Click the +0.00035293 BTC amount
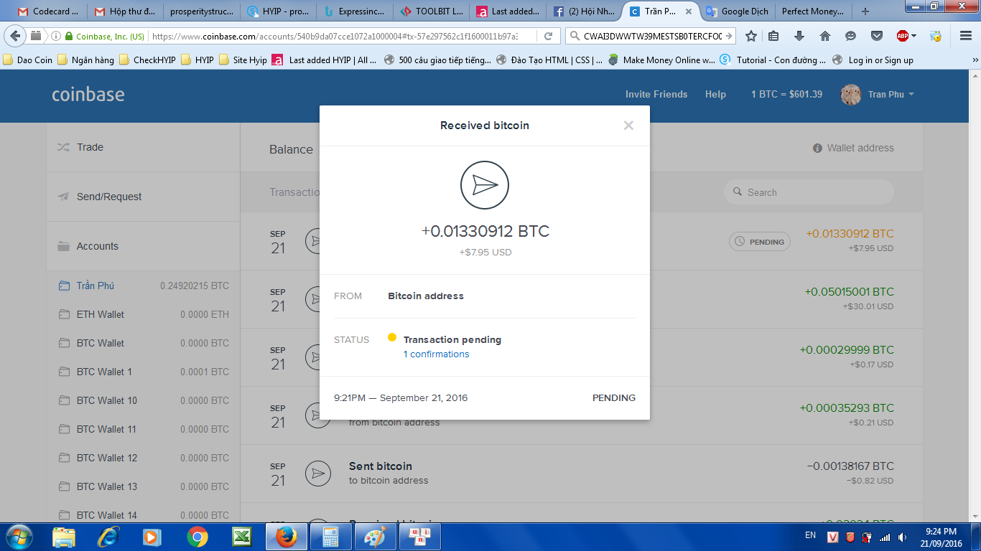981x551 pixels. tap(847, 408)
